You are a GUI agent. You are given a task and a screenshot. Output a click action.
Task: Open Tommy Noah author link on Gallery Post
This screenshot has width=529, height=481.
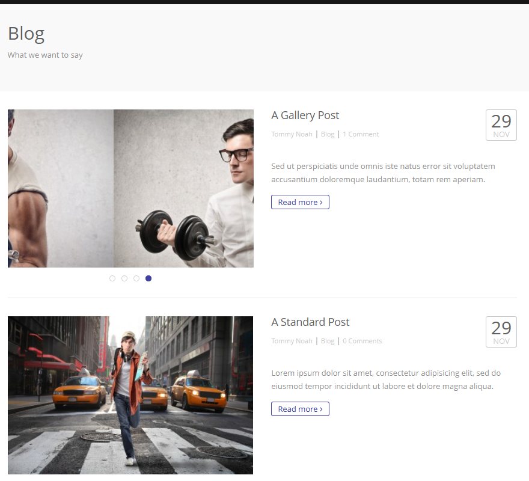(292, 134)
